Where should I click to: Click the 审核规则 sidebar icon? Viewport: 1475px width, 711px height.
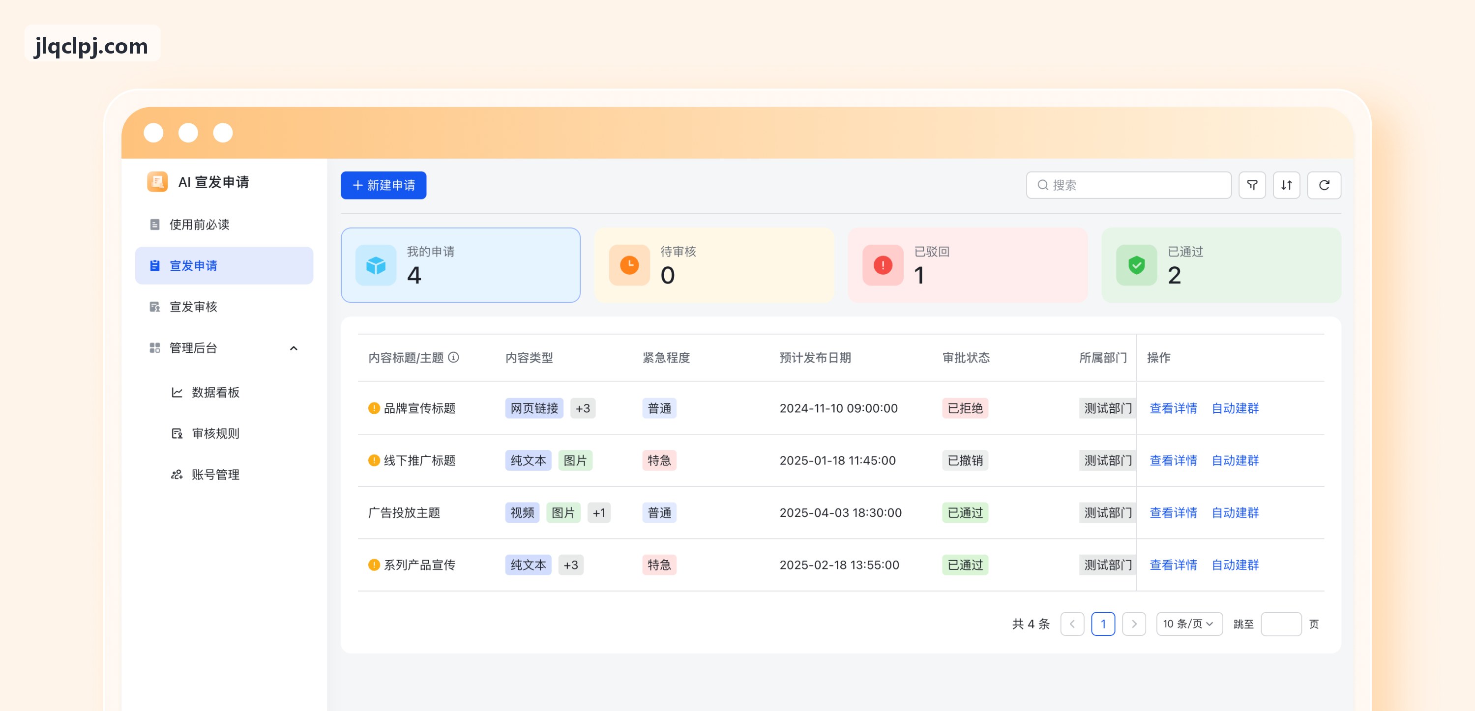tap(177, 433)
